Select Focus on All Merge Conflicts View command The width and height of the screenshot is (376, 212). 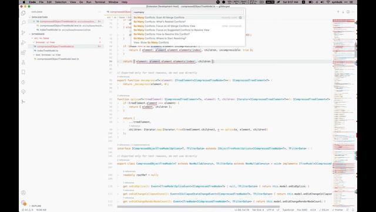coord(188,26)
